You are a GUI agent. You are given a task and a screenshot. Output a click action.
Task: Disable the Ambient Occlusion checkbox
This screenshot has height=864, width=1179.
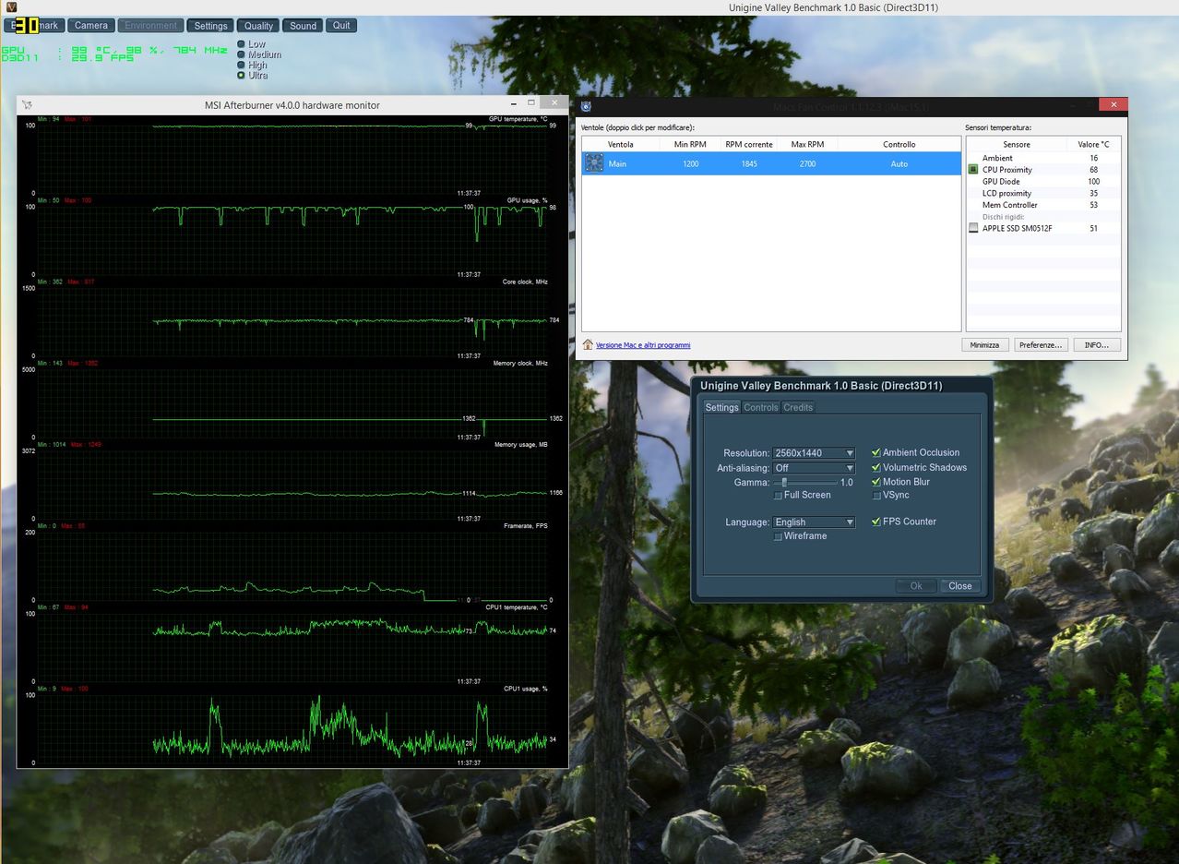(876, 453)
